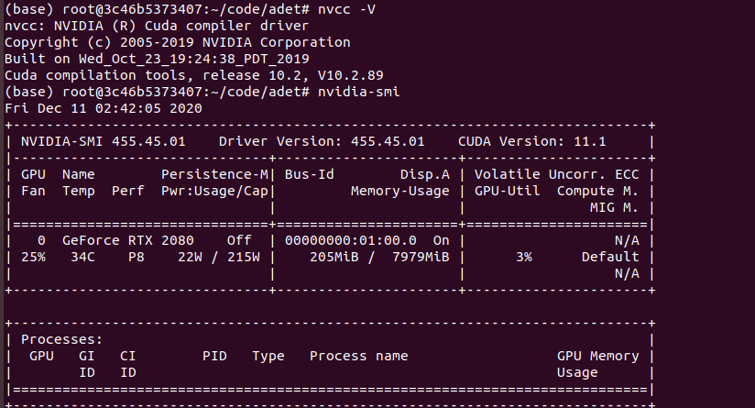Click the 'Bus-Id' column header
The width and height of the screenshot is (755, 408).
tap(309, 174)
